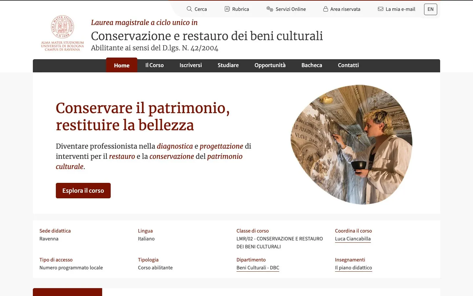The width and height of the screenshot is (473, 296).
Task: Click the course title Conservazione e restauro
Action: 207,36
